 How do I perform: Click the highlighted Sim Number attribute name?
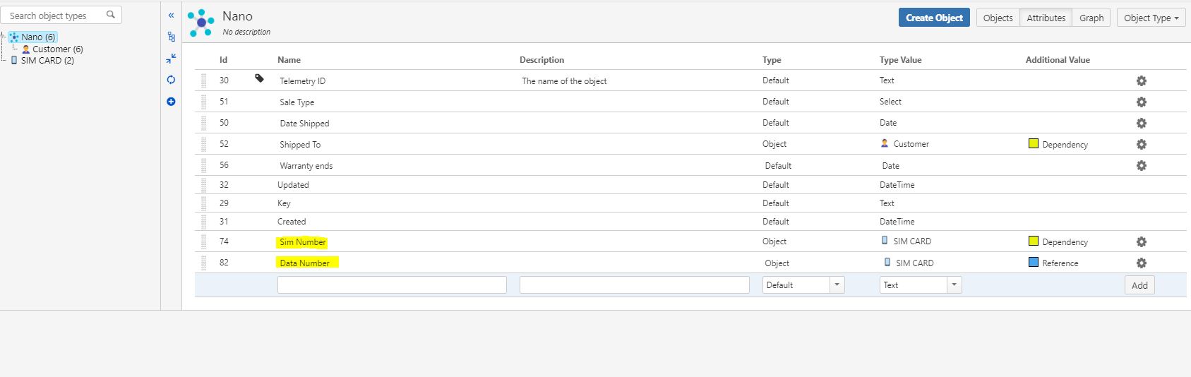coord(302,241)
